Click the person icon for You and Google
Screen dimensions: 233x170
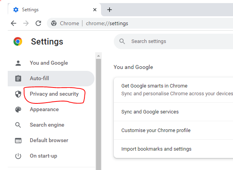click(x=18, y=63)
